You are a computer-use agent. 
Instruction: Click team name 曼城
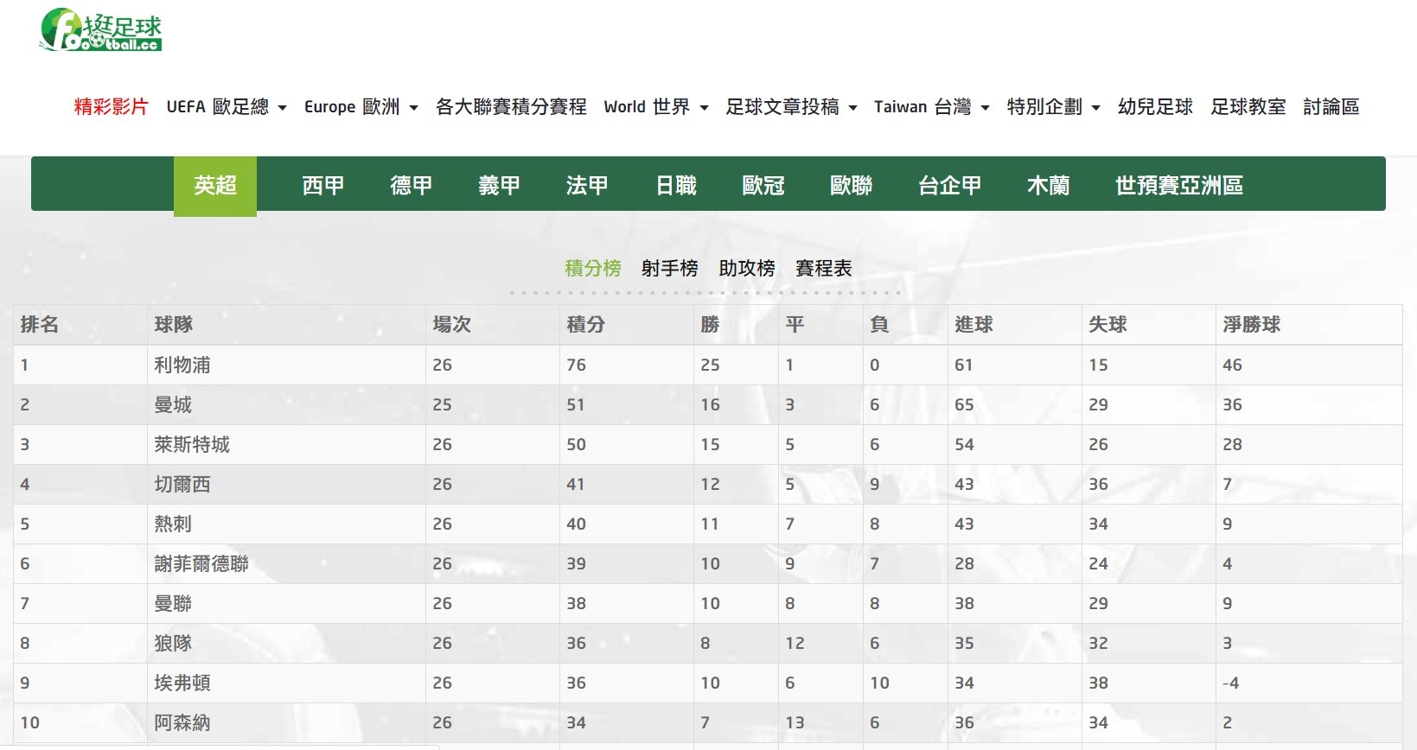[x=173, y=405]
